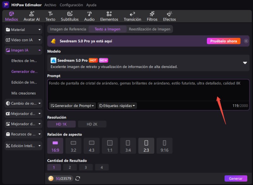
Task: Open the Subtítulos tool
Action: click(70, 16)
